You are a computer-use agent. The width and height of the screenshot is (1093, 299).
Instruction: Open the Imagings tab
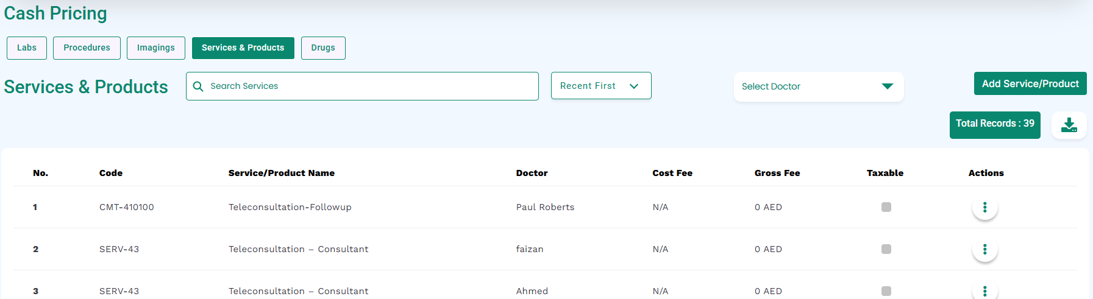[156, 48]
